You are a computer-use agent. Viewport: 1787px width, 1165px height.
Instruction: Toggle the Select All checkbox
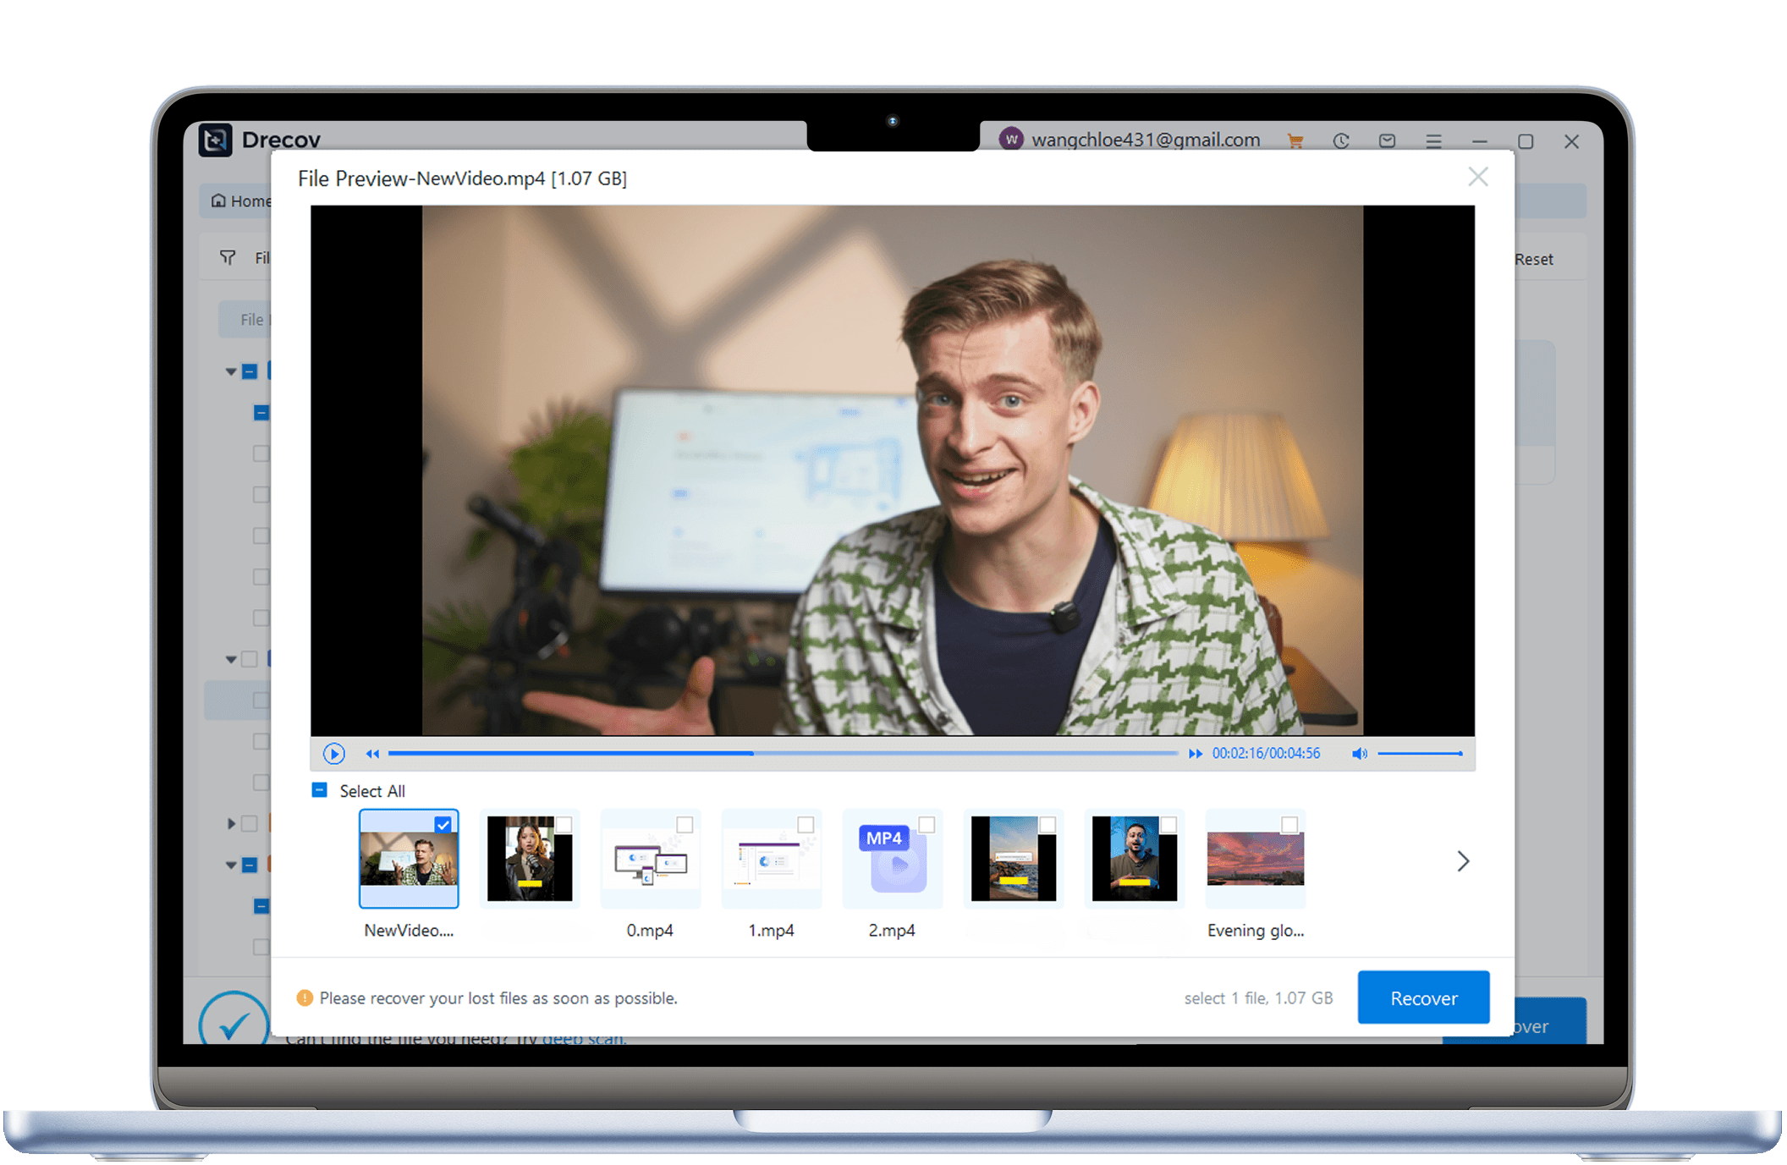tap(320, 790)
